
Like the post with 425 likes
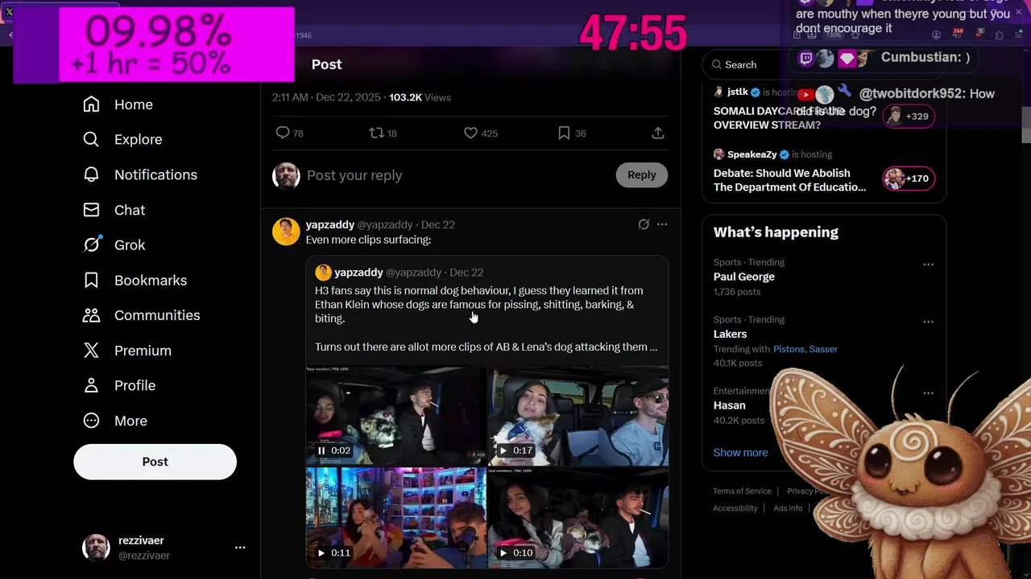[470, 133]
